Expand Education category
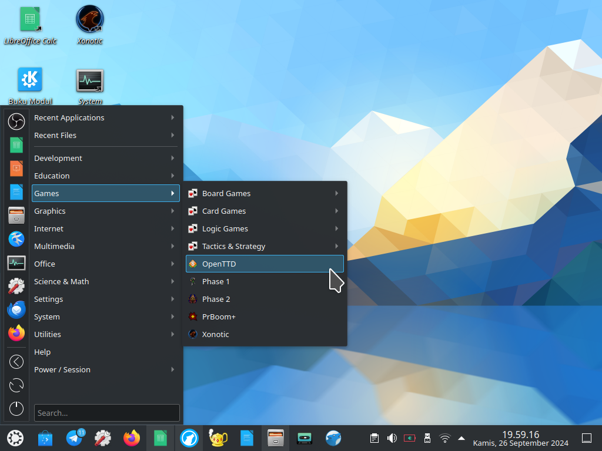The width and height of the screenshot is (602, 451). coord(106,176)
